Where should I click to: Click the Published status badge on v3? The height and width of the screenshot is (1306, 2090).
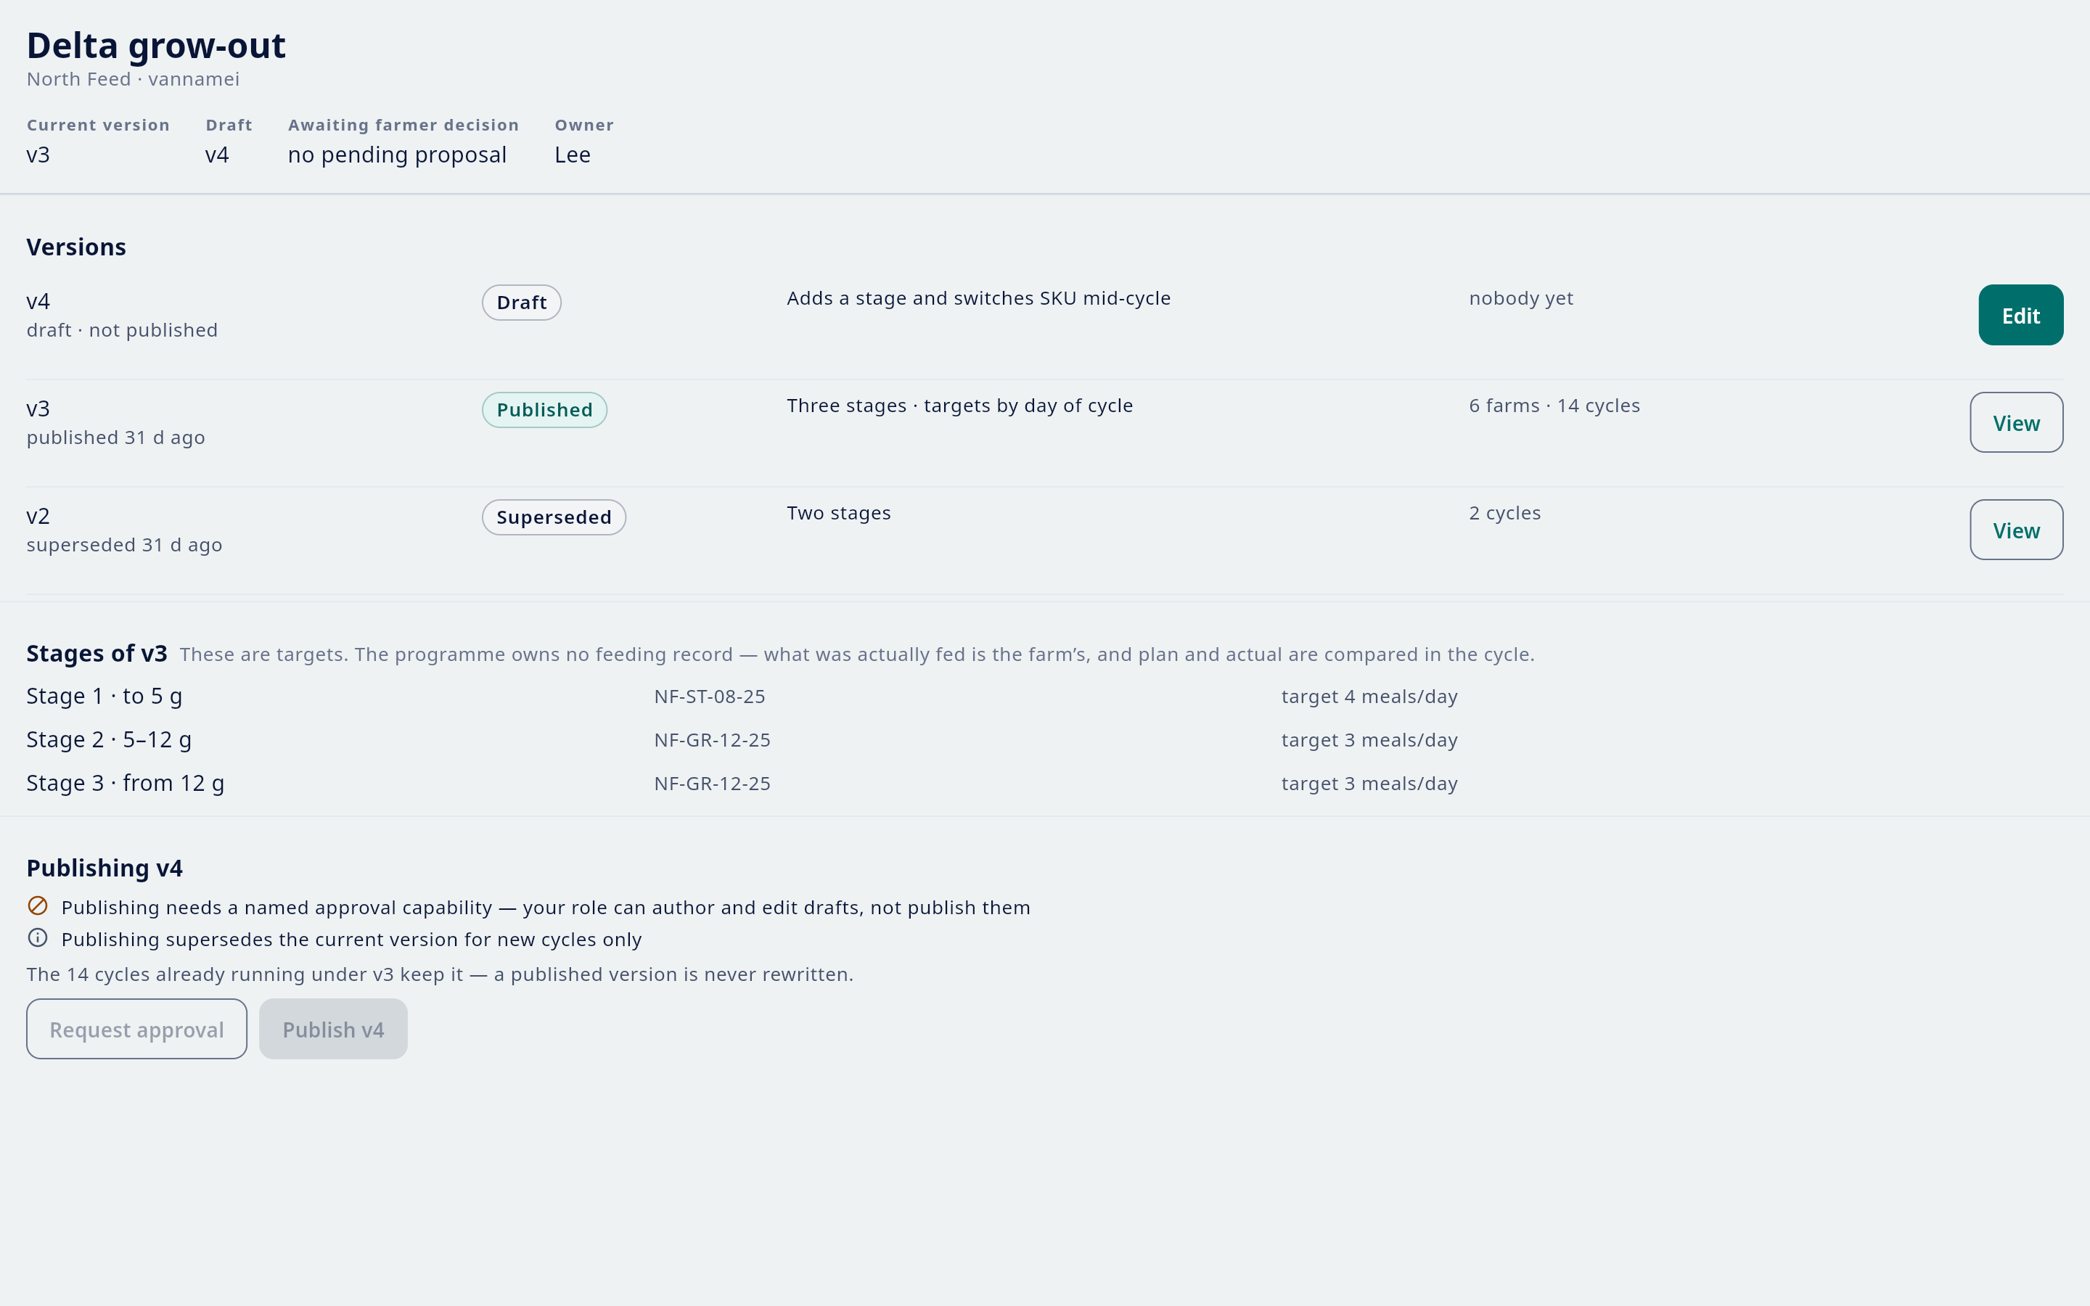click(544, 409)
